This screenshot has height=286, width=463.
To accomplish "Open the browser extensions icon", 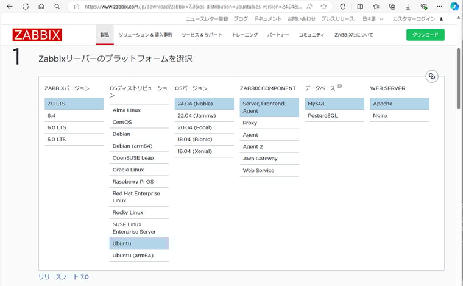I will pyautogui.click(x=343, y=7).
